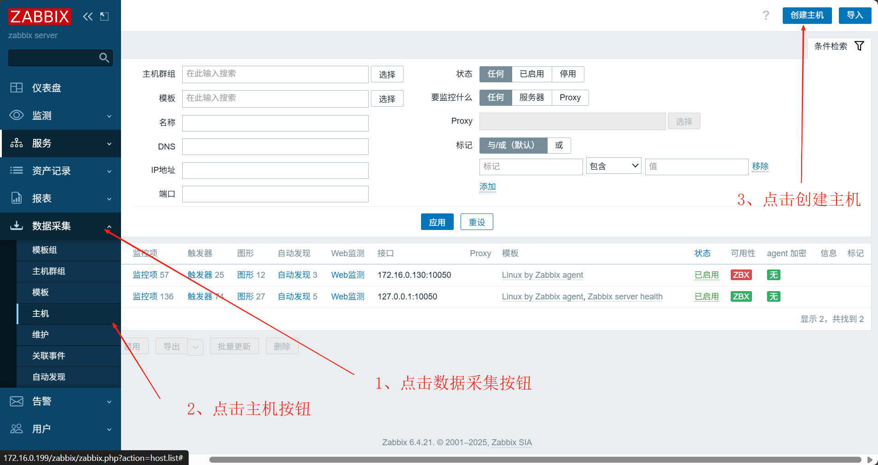878x465 pixels.
Task: Expand the 告警 menu chevron
Action: 109,402
